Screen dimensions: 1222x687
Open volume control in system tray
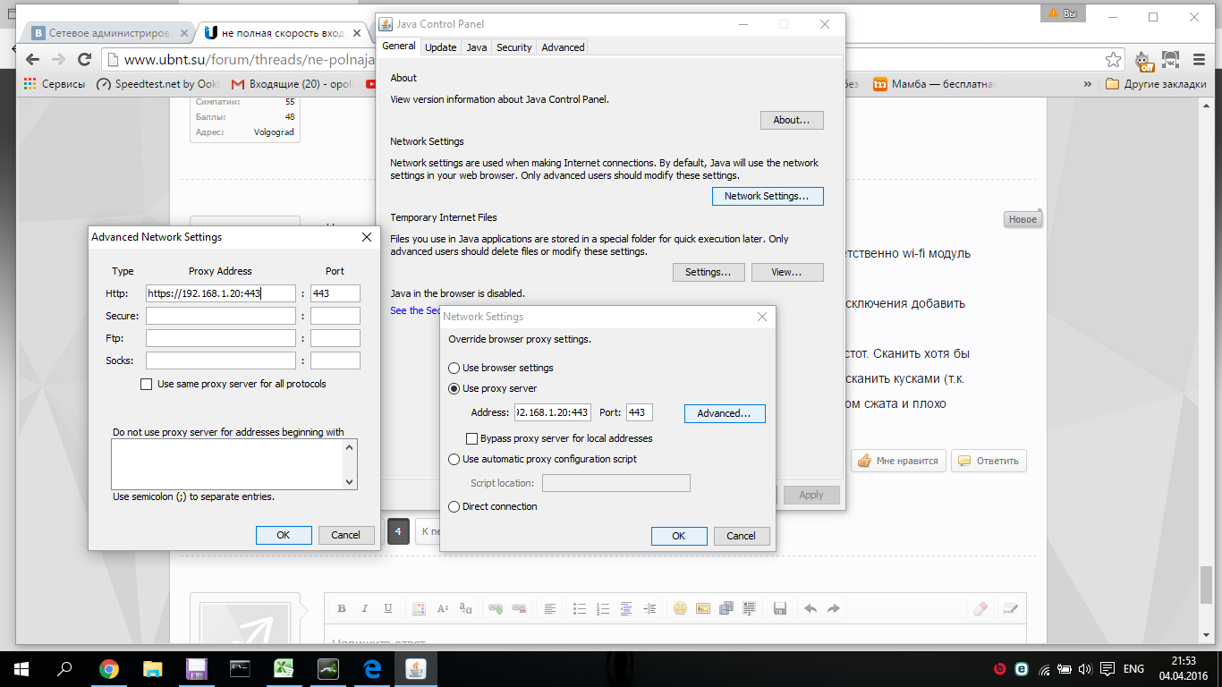(1084, 669)
